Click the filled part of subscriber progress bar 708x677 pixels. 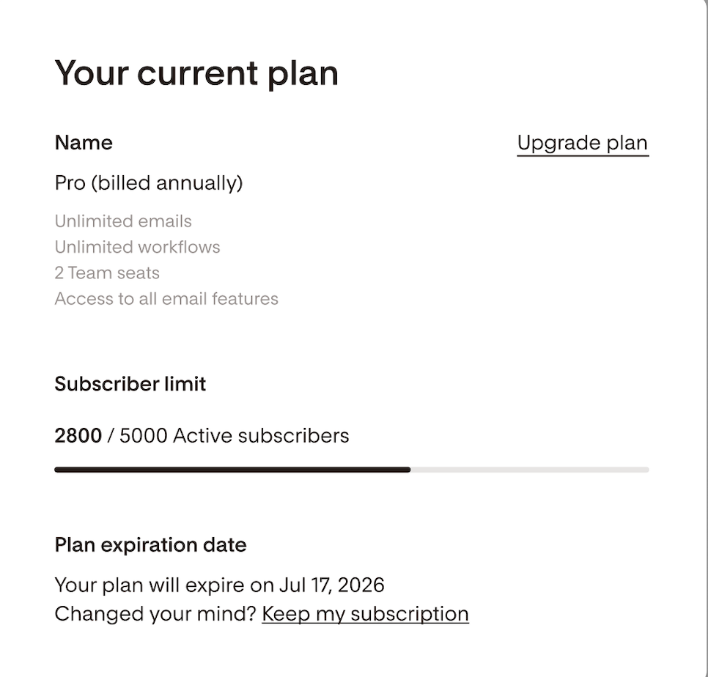(x=232, y=470)
